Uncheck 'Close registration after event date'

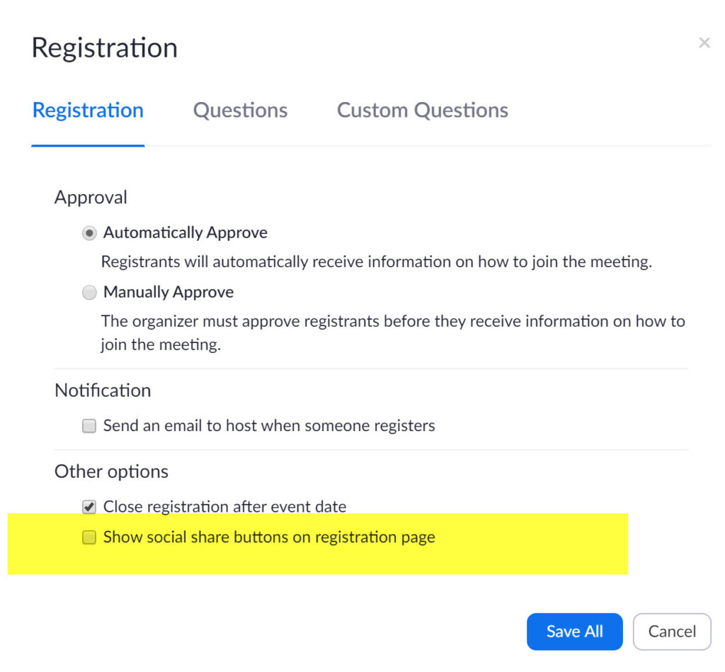point(89,506)
